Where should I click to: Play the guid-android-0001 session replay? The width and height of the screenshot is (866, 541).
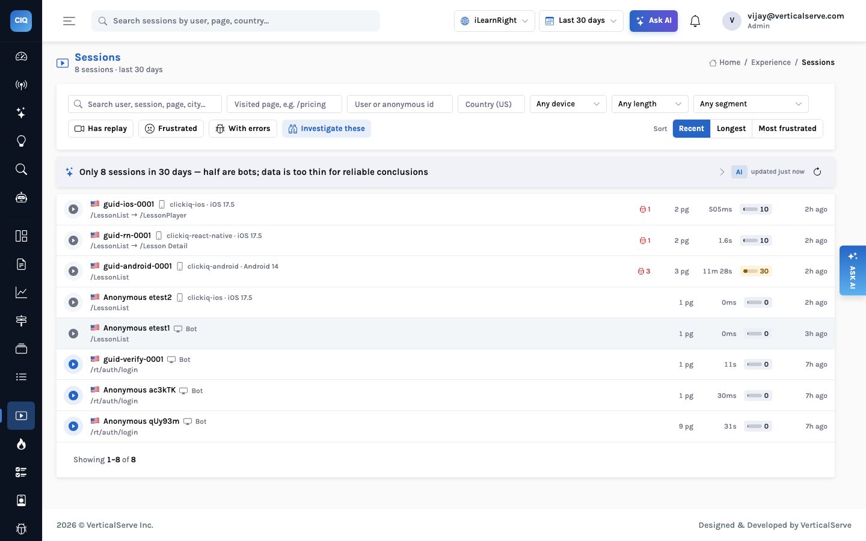pos(73,271)
